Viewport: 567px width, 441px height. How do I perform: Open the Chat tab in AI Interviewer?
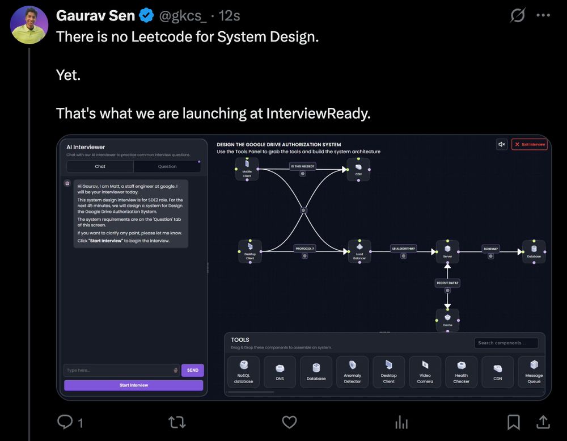(x=100, y=166)
